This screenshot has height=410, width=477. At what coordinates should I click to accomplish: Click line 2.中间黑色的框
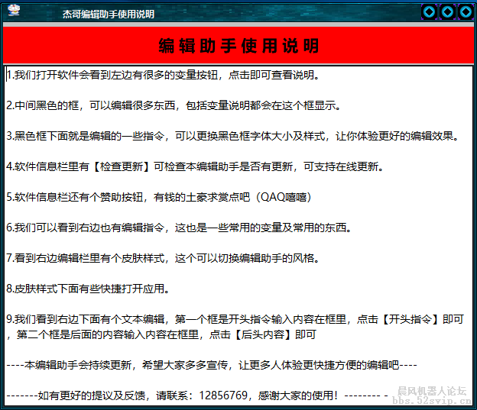pos(174,105)
